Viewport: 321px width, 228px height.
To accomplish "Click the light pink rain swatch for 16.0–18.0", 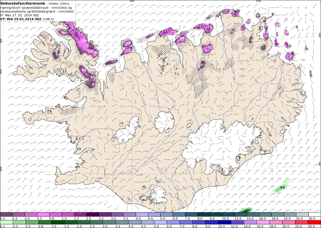I will [263, 222].
